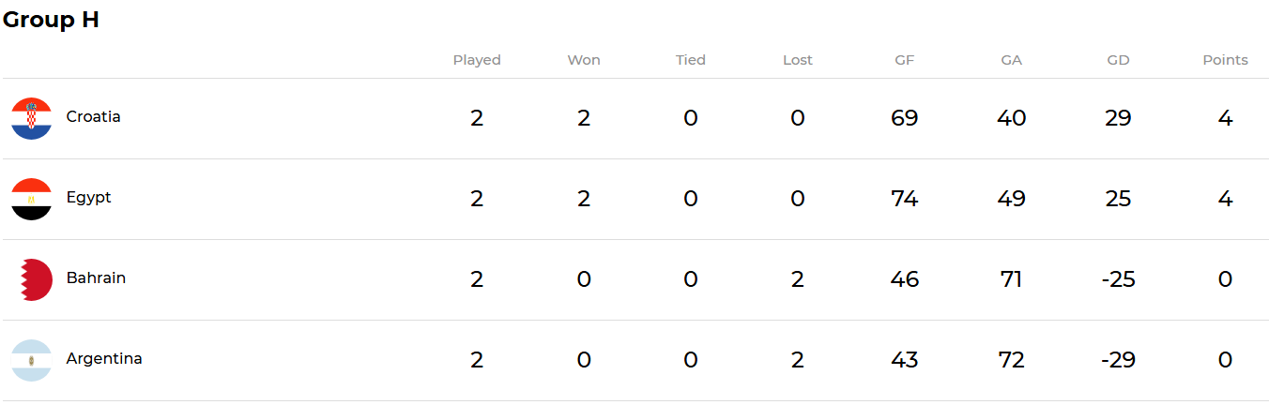Click Croatia's goal difference value 29
The image size is (1269, 405).
click(x=1118, y=118)
